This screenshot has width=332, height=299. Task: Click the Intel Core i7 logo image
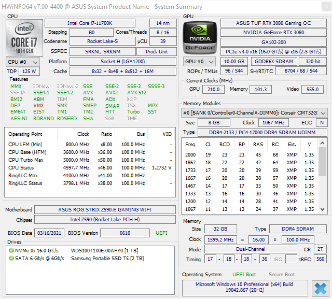pyautogui.click(x=24, y=38)
